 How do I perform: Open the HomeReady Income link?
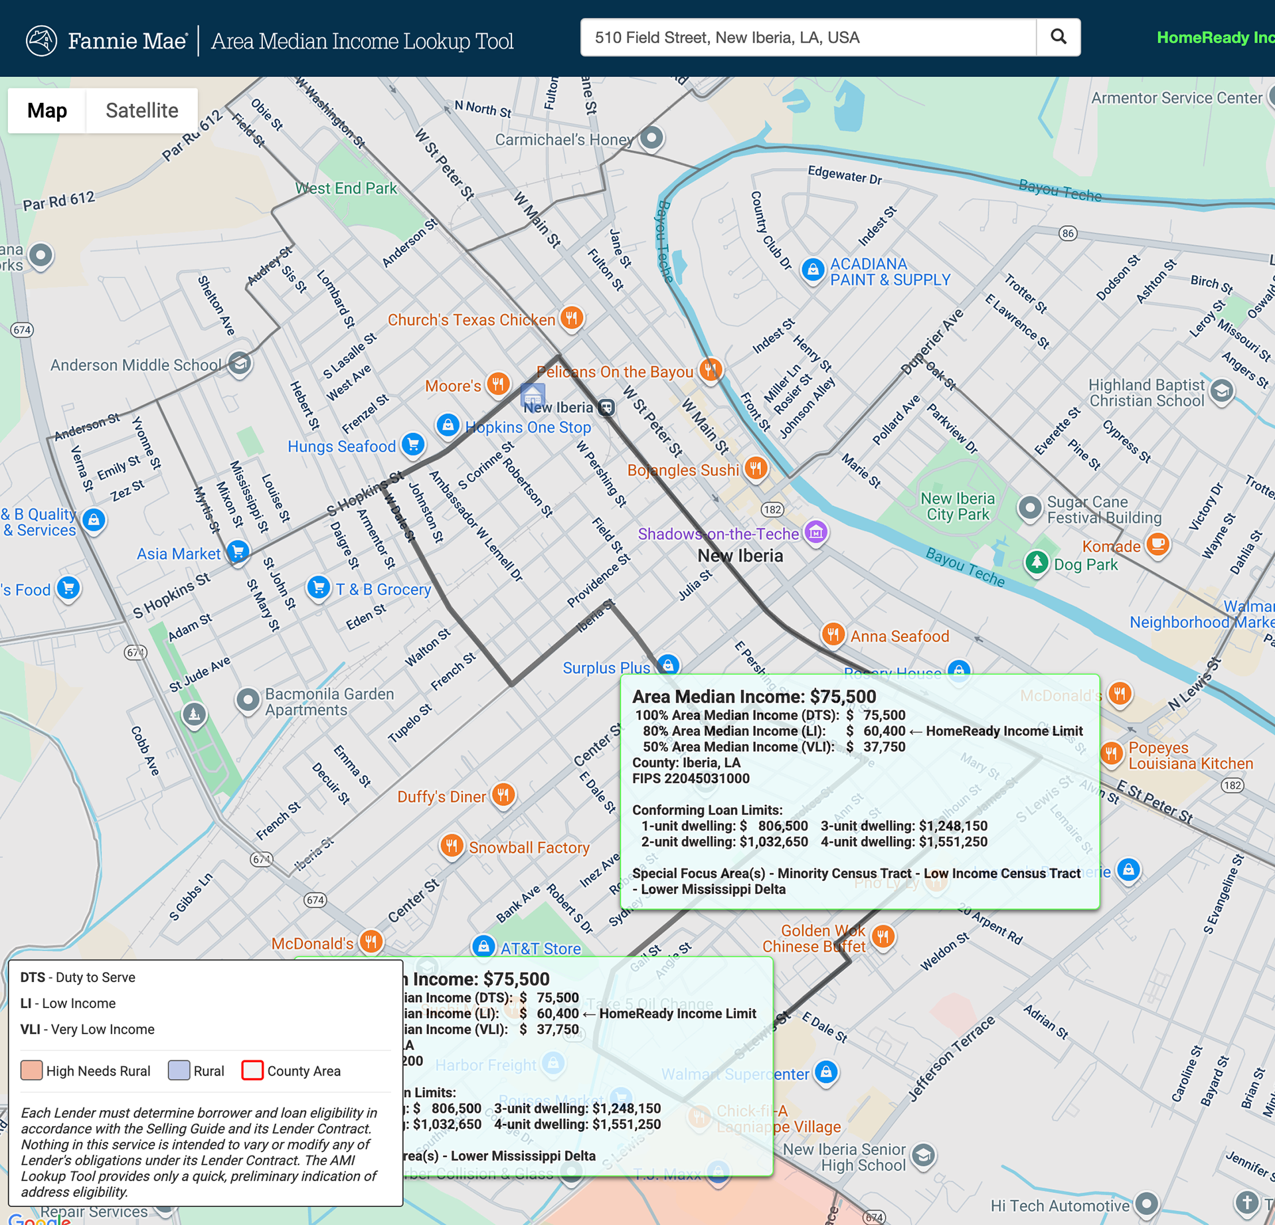pos(1216,37)
